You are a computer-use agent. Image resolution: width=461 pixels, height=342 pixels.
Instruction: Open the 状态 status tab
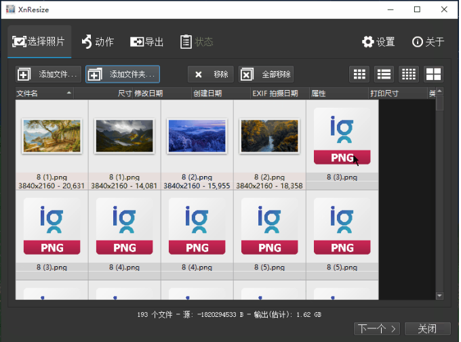197,42
